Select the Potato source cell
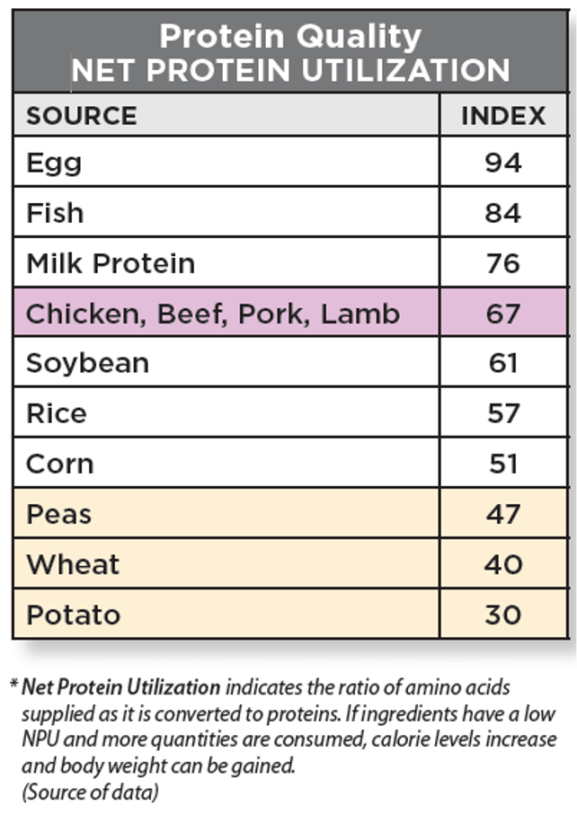The image size is (577, 823). tap(73, 615)
